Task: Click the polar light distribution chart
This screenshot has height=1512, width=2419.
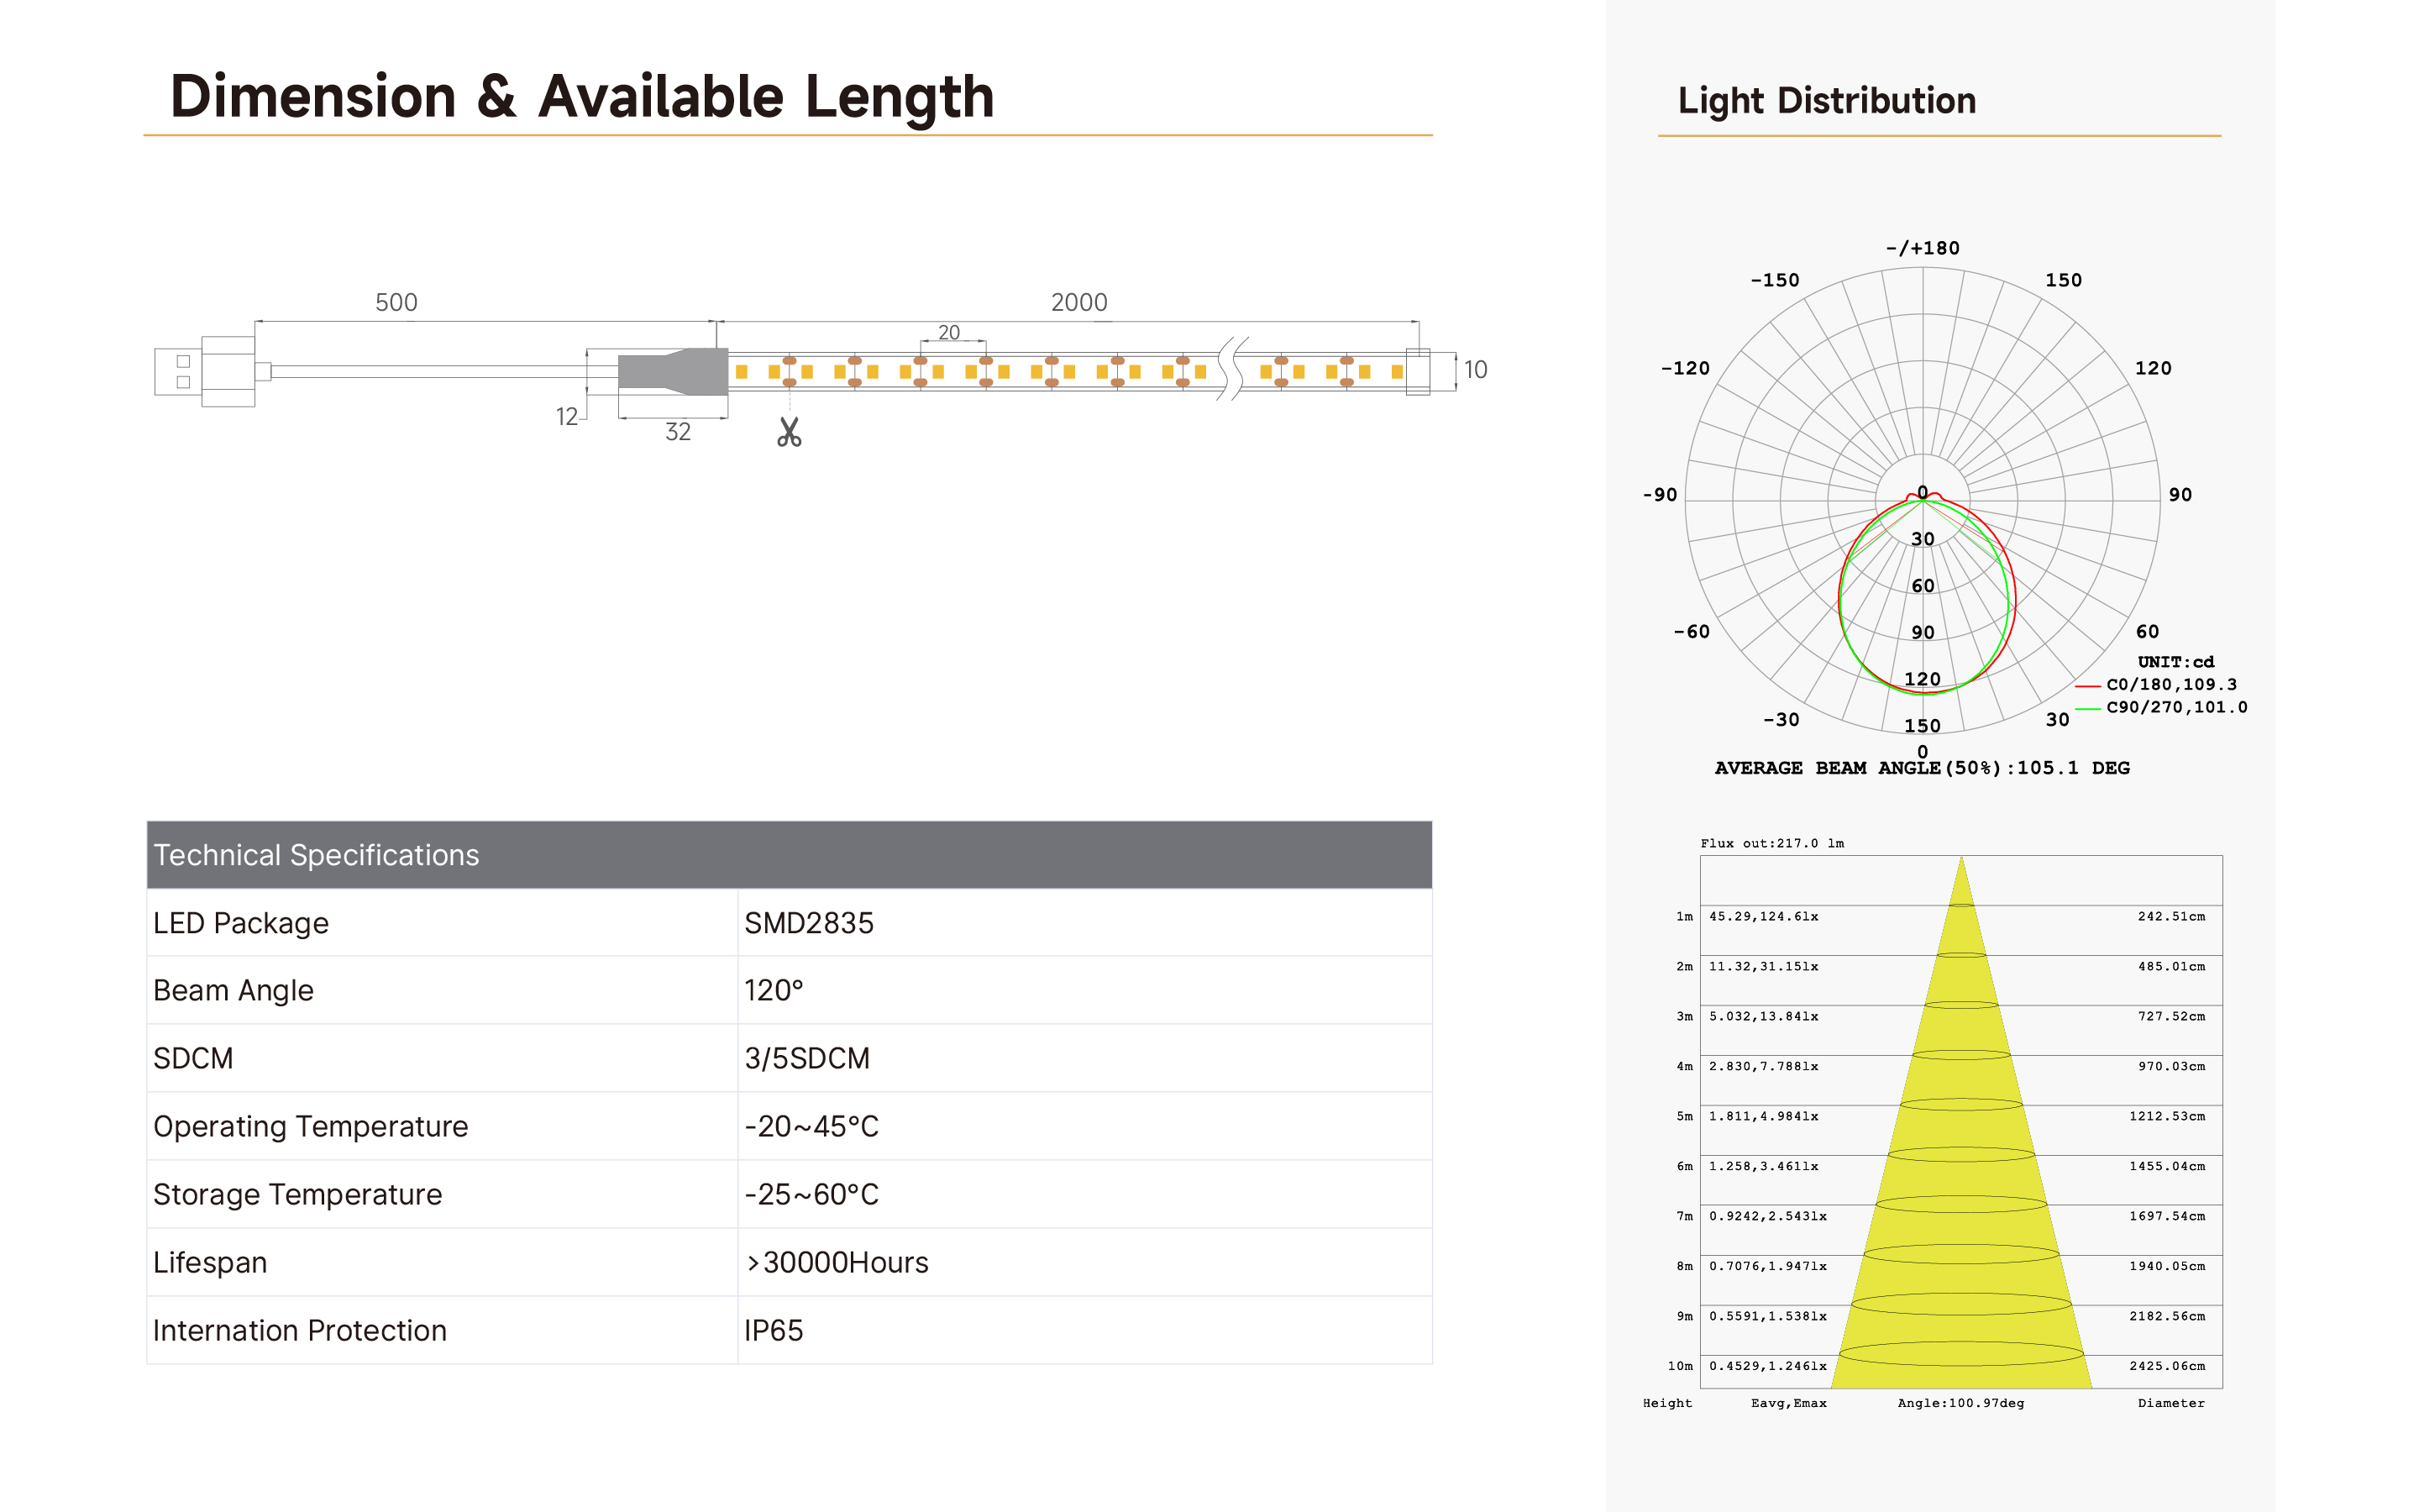Action: tap(1921, 500)
